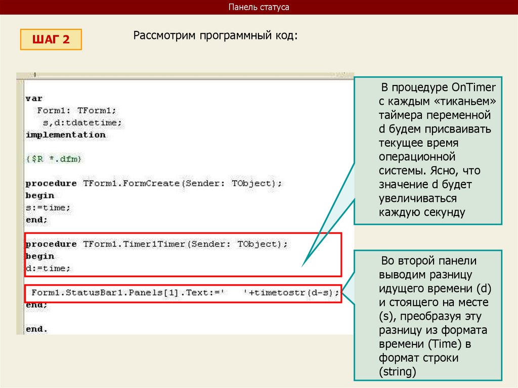Click the 'procedure TForm1.FormCreate' line

coord(154,184)
